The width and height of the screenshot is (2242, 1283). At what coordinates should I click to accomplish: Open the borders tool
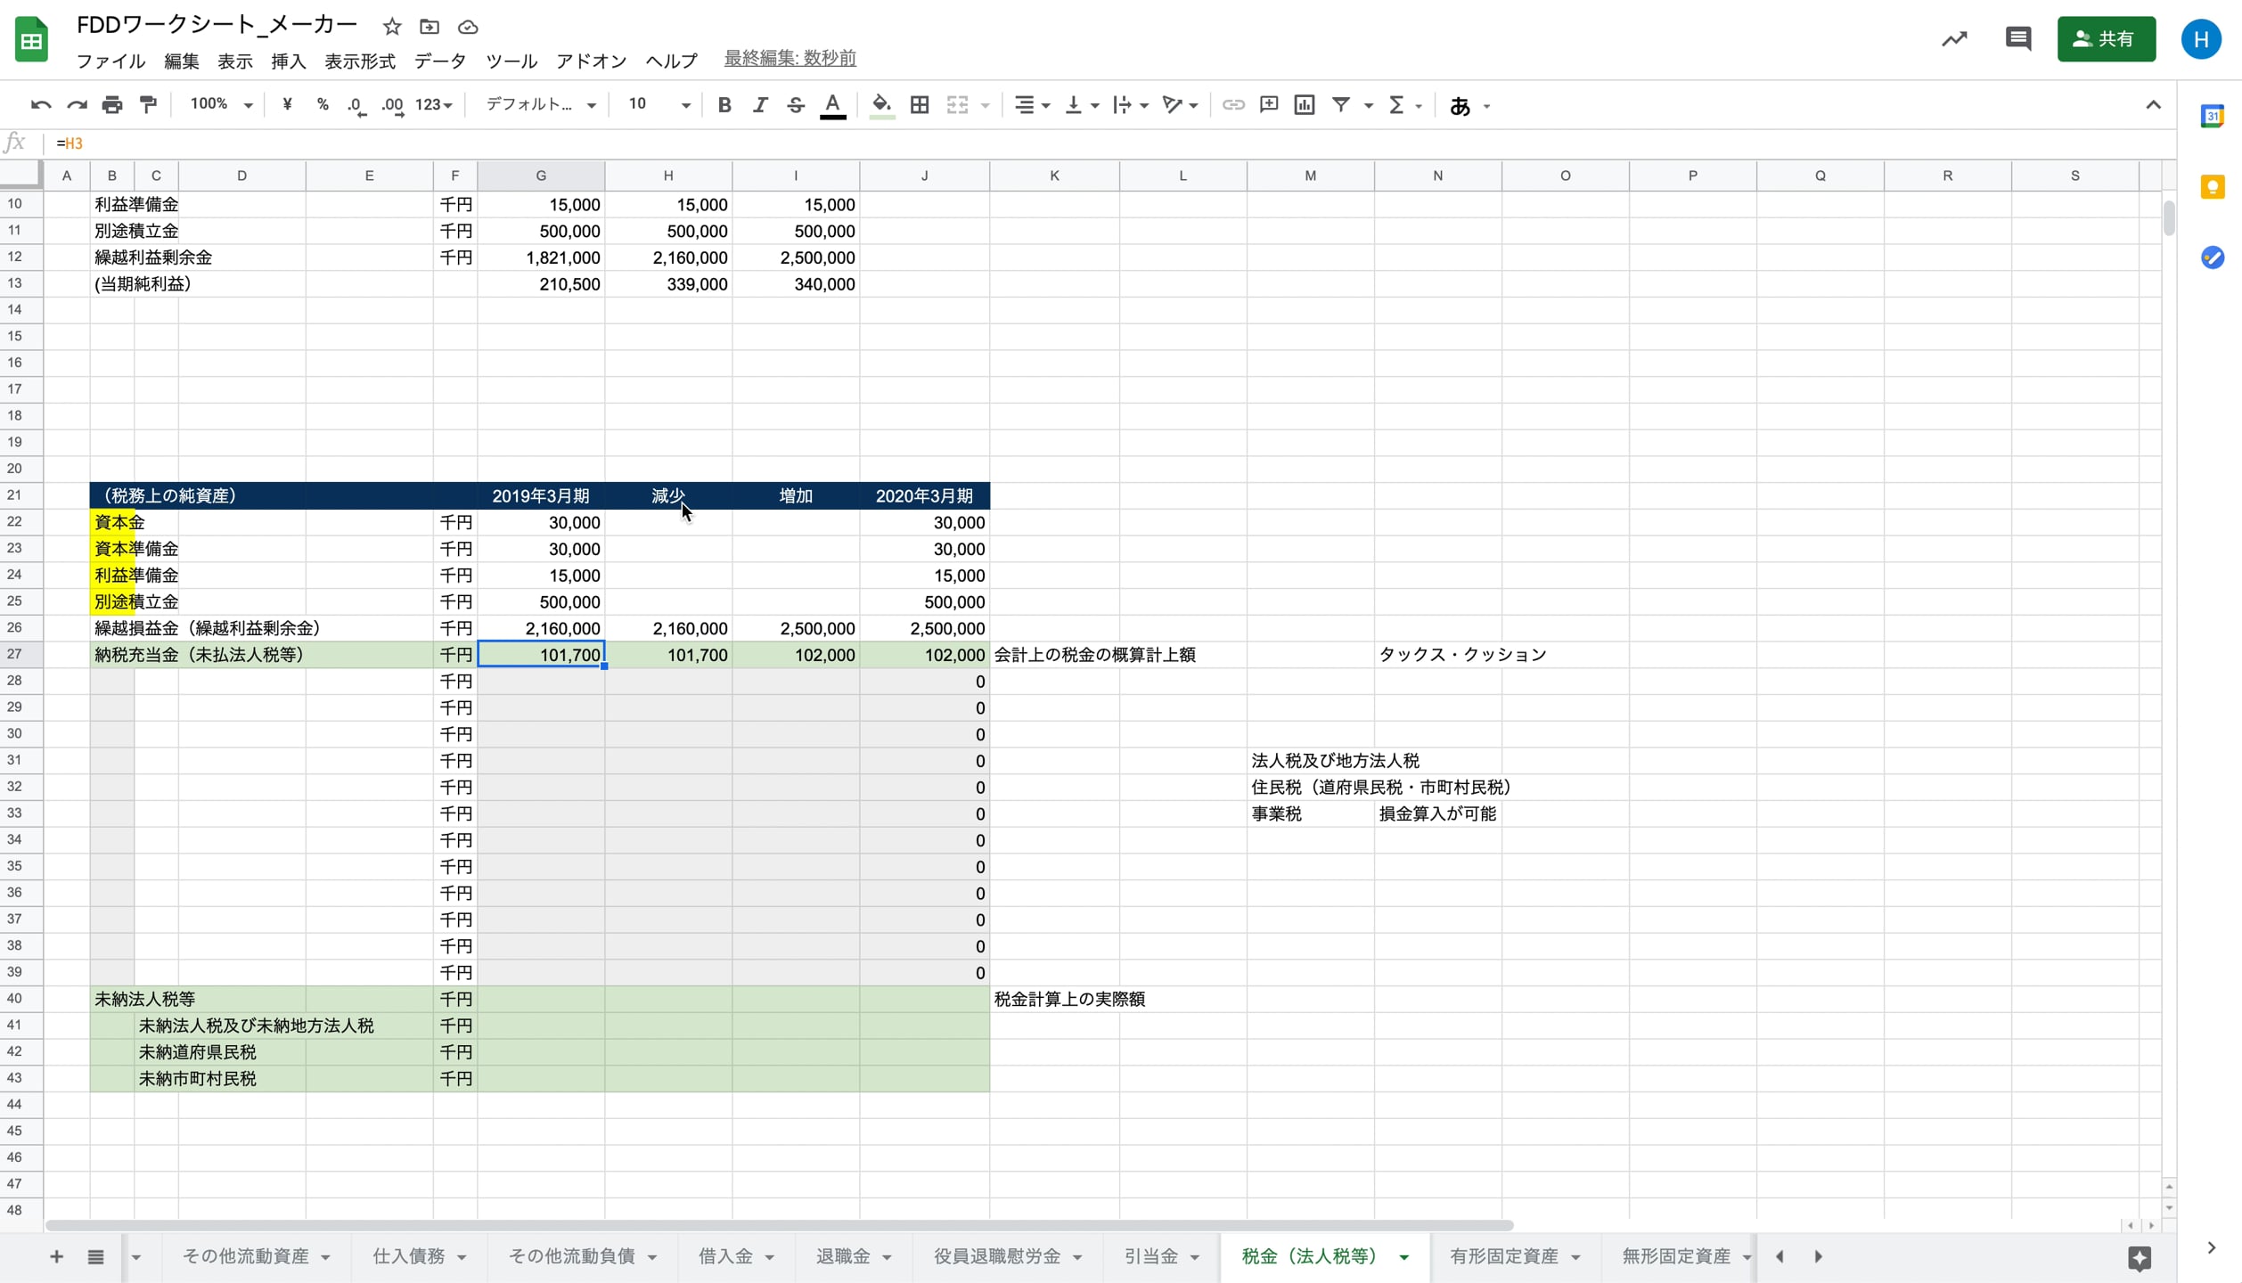click(920, 105)
